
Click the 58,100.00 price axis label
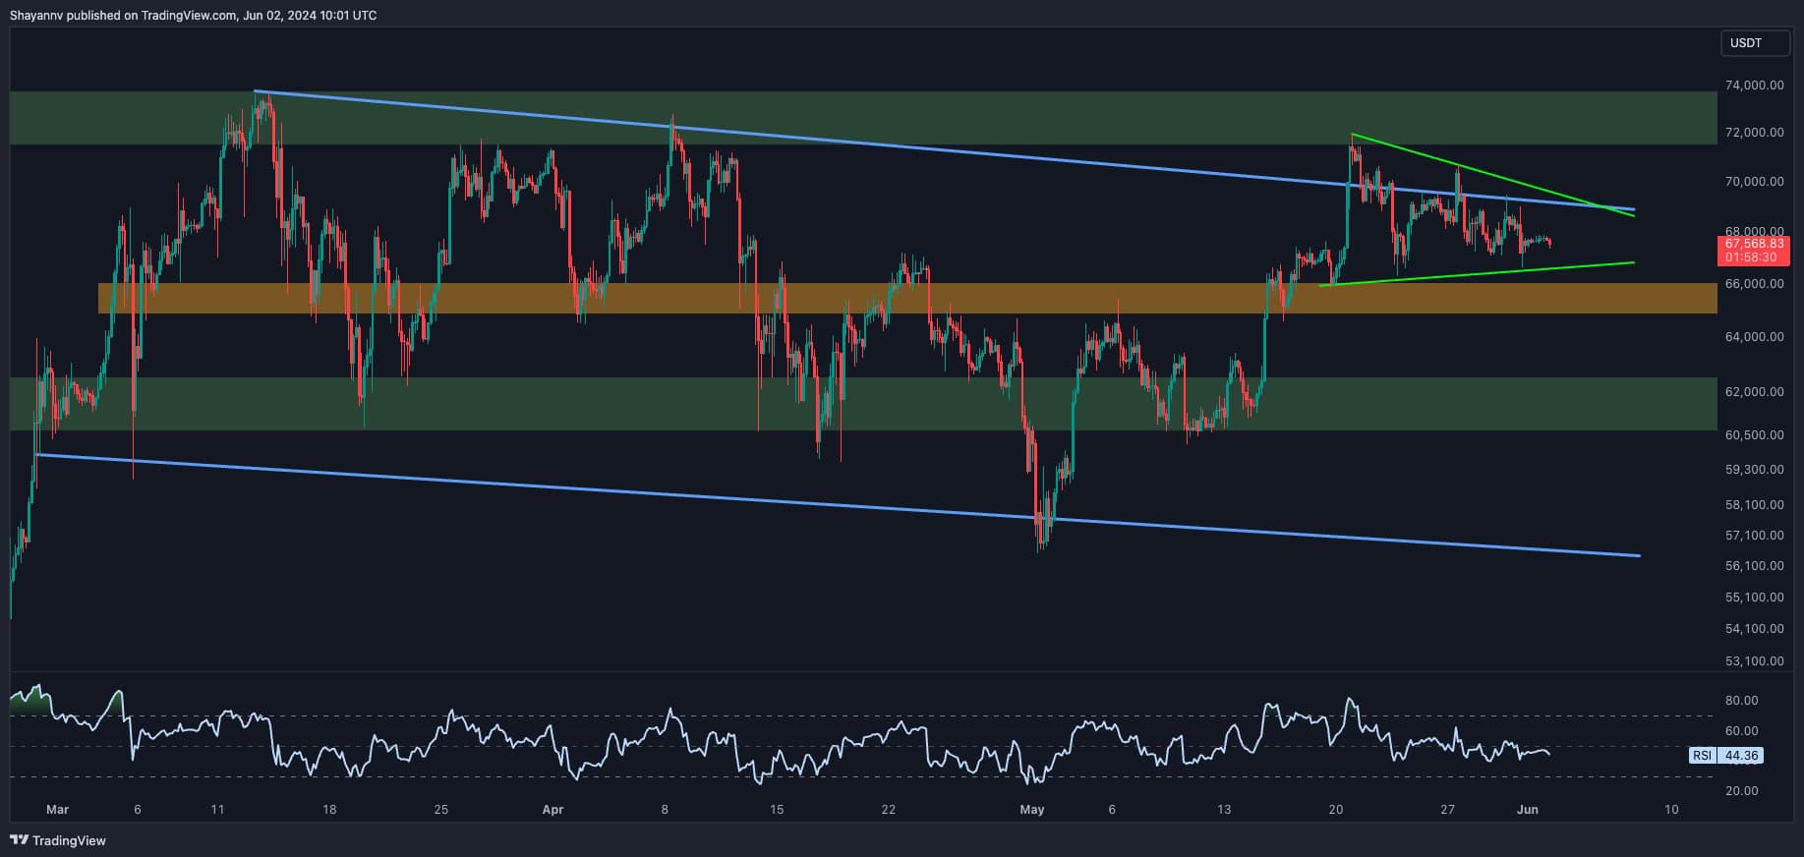click(x=1756, y=505)
